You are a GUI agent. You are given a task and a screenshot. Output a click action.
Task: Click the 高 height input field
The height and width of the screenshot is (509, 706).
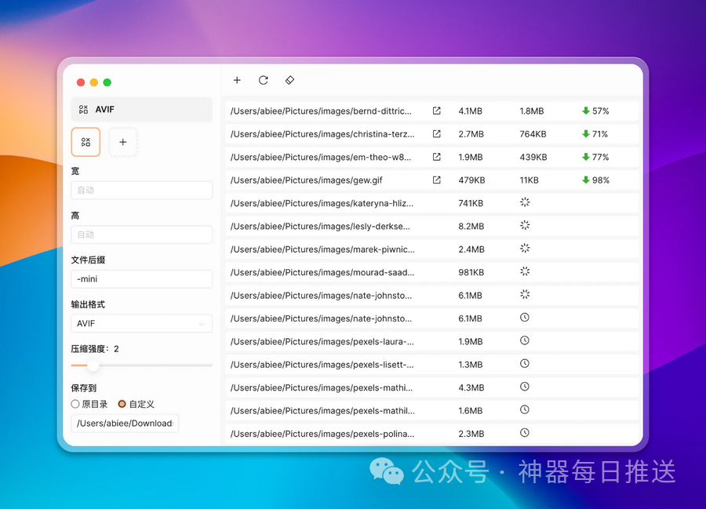tap(141, 235)
